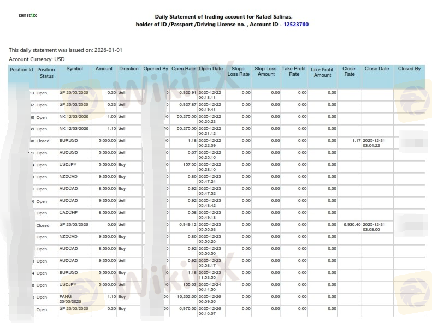Viewport: 432px width, 334px height.
Task: Select the open rate 0.67 cell
Action: [x=183, y=155]
